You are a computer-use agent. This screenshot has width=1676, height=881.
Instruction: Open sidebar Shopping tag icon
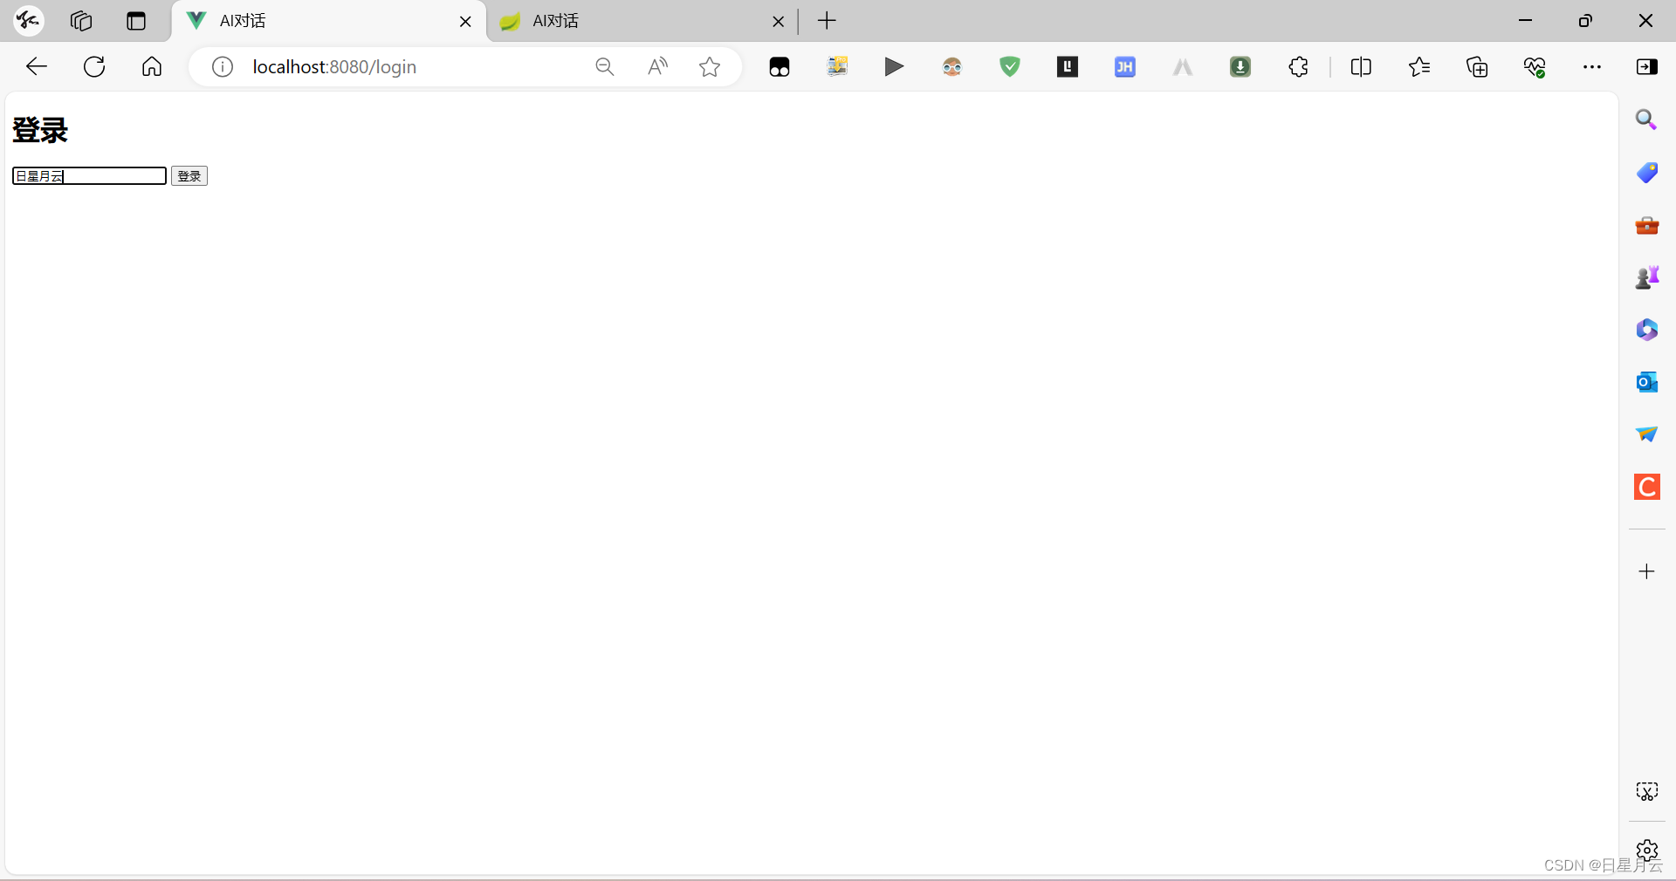(1646, 173)
